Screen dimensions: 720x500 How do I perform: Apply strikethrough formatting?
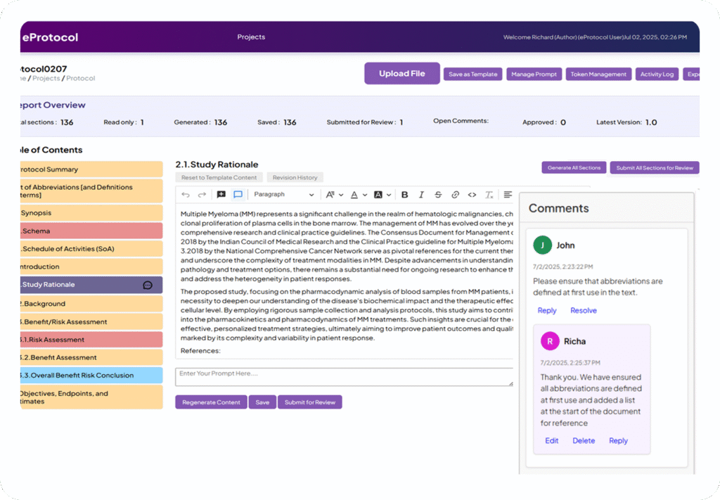438,195
